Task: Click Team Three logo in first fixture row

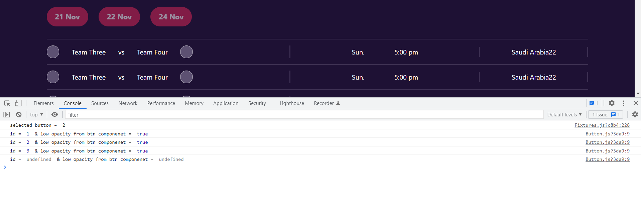Action: 53,52
